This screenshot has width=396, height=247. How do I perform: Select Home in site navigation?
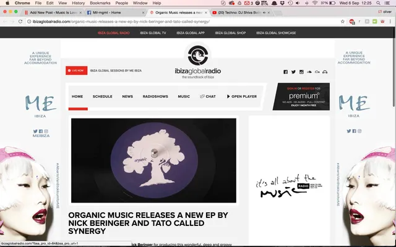click(x=77, y=96)
